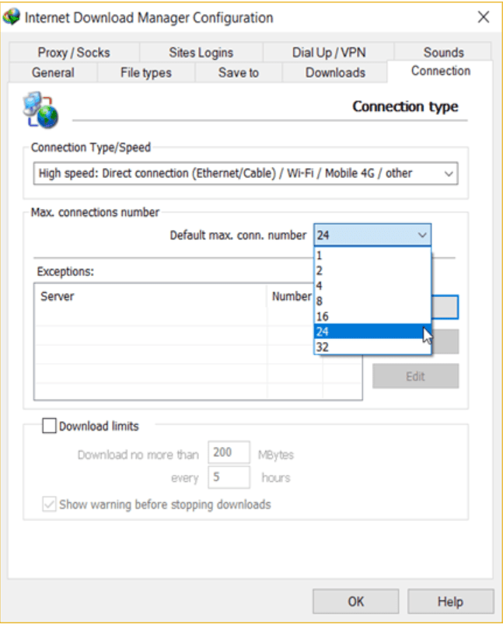Screen dimensions: 503x628
Task: Select the Dial Up / VPN tab
Action: click(x=328, y=53)
